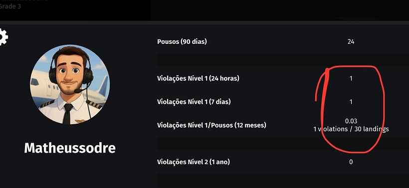Click the Nível 2 violation count 0

pyautogui.click(x=351, y=162)
